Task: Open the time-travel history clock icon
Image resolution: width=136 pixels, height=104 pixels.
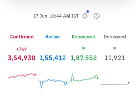Action: pos(97,16)
